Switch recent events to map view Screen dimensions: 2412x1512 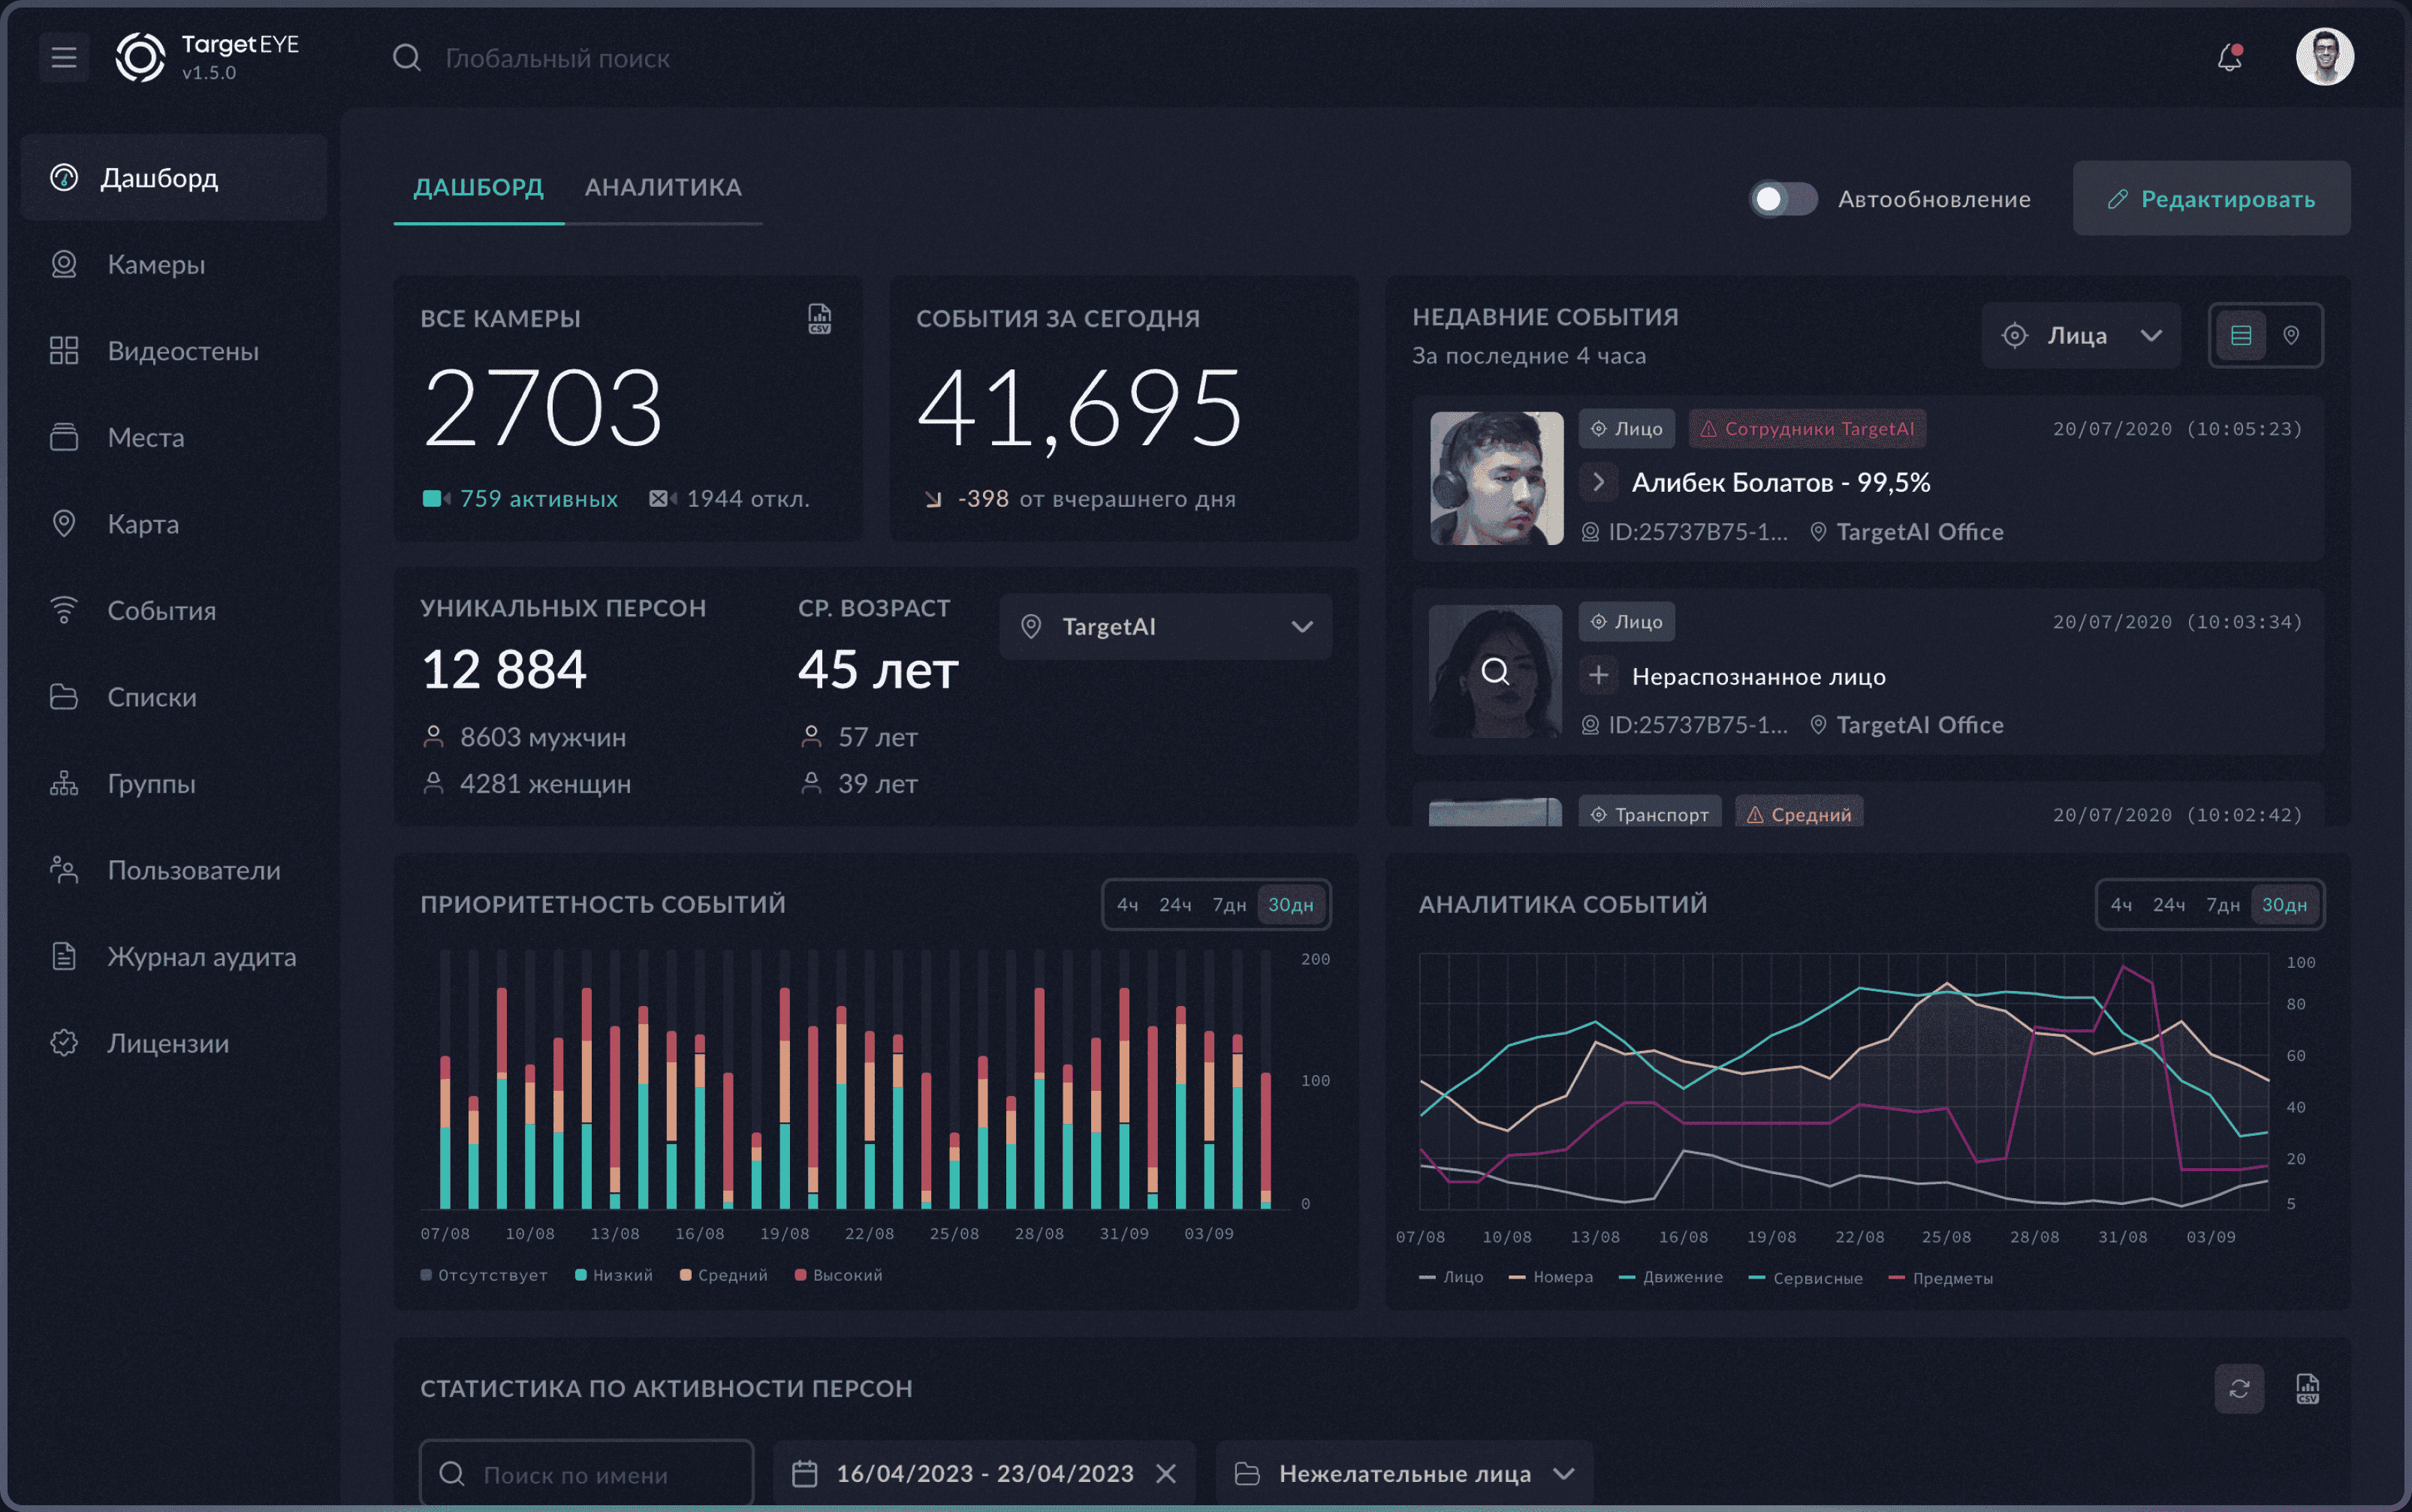(x=2291, y=335)
